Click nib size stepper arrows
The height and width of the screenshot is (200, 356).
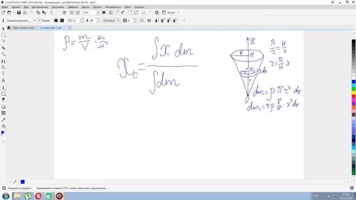point(82,21)
